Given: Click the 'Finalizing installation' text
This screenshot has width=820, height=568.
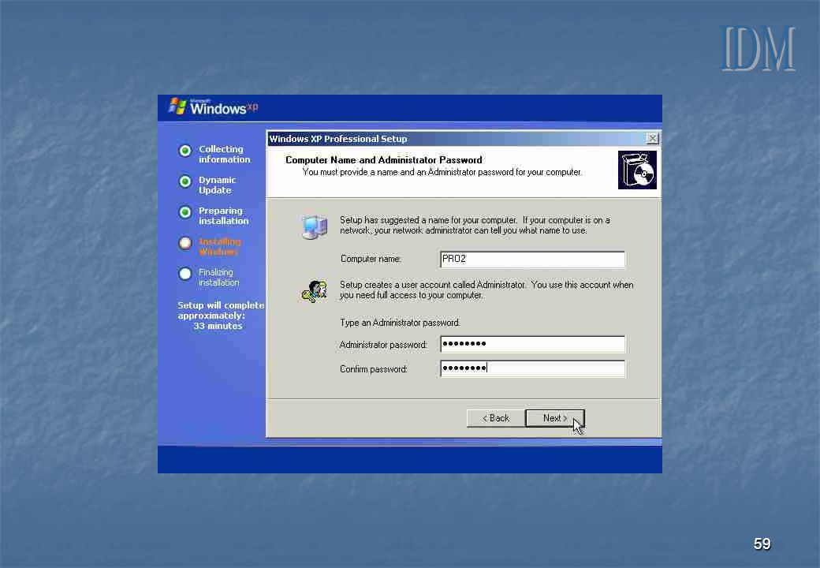Looking at the screenshot, I should click(x=218, y=277).
